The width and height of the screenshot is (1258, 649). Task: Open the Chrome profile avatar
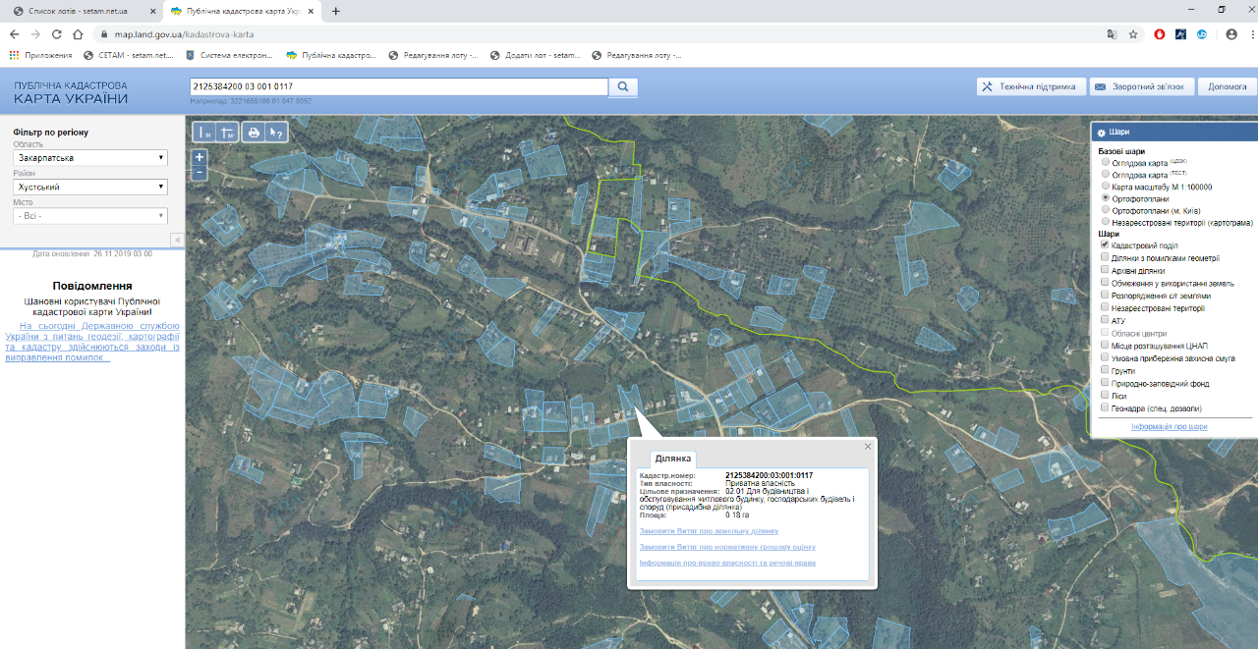point(1231,33)
